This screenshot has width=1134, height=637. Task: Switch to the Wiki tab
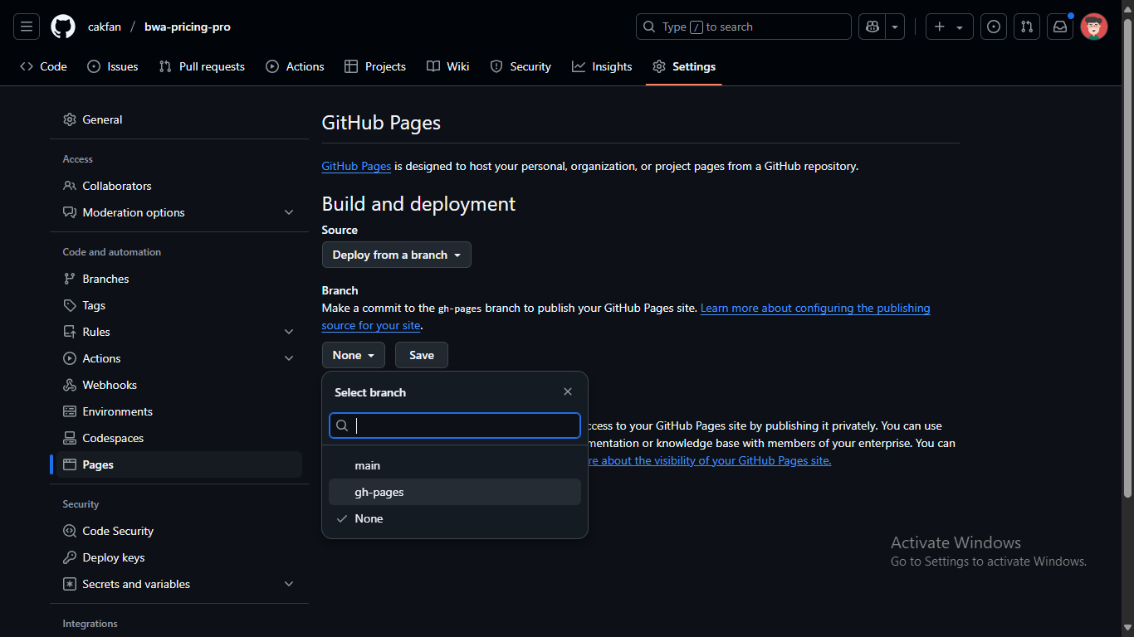[448, 66]
